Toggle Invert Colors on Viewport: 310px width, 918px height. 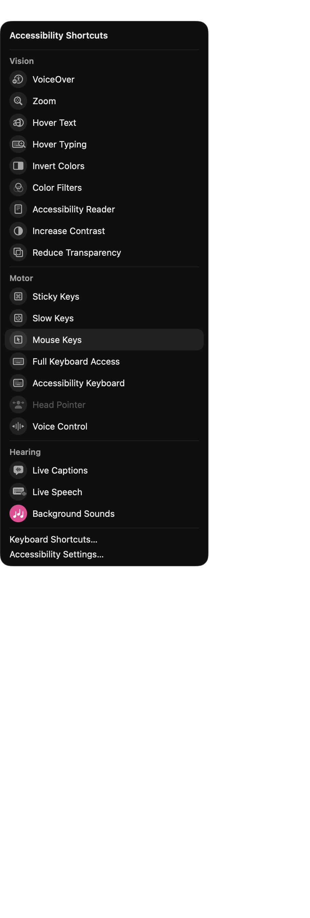pyautogui.click(x=104, y=166)
